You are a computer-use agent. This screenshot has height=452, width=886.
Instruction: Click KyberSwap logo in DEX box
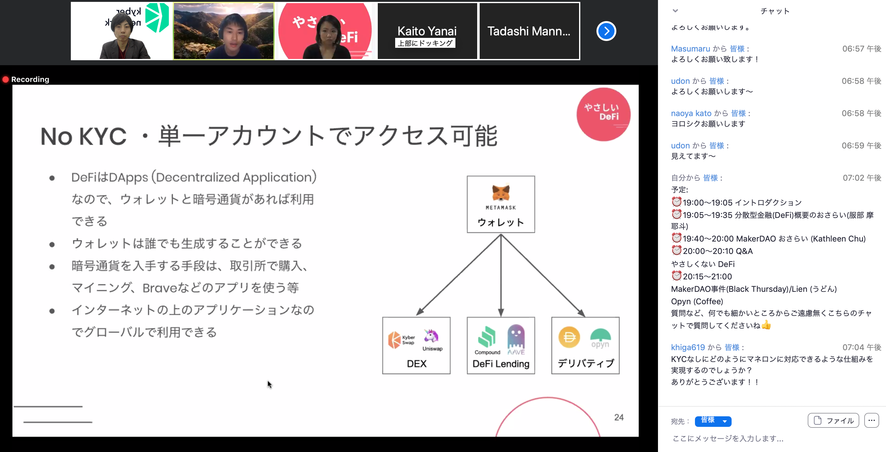coord(401,340)
